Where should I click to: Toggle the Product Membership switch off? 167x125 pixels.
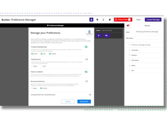[x=87, y=47]
